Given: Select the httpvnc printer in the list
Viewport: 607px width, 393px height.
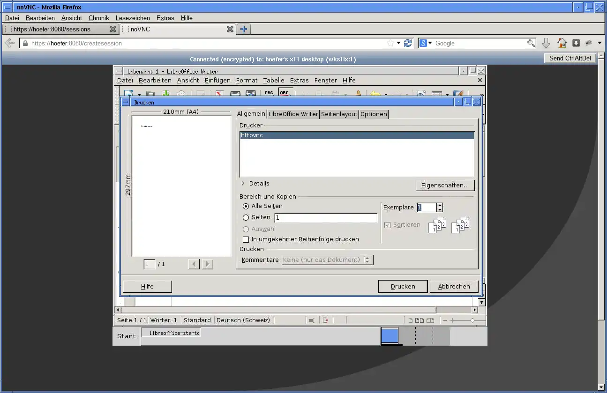Looking at the screenshot, I should coord(357,135).
